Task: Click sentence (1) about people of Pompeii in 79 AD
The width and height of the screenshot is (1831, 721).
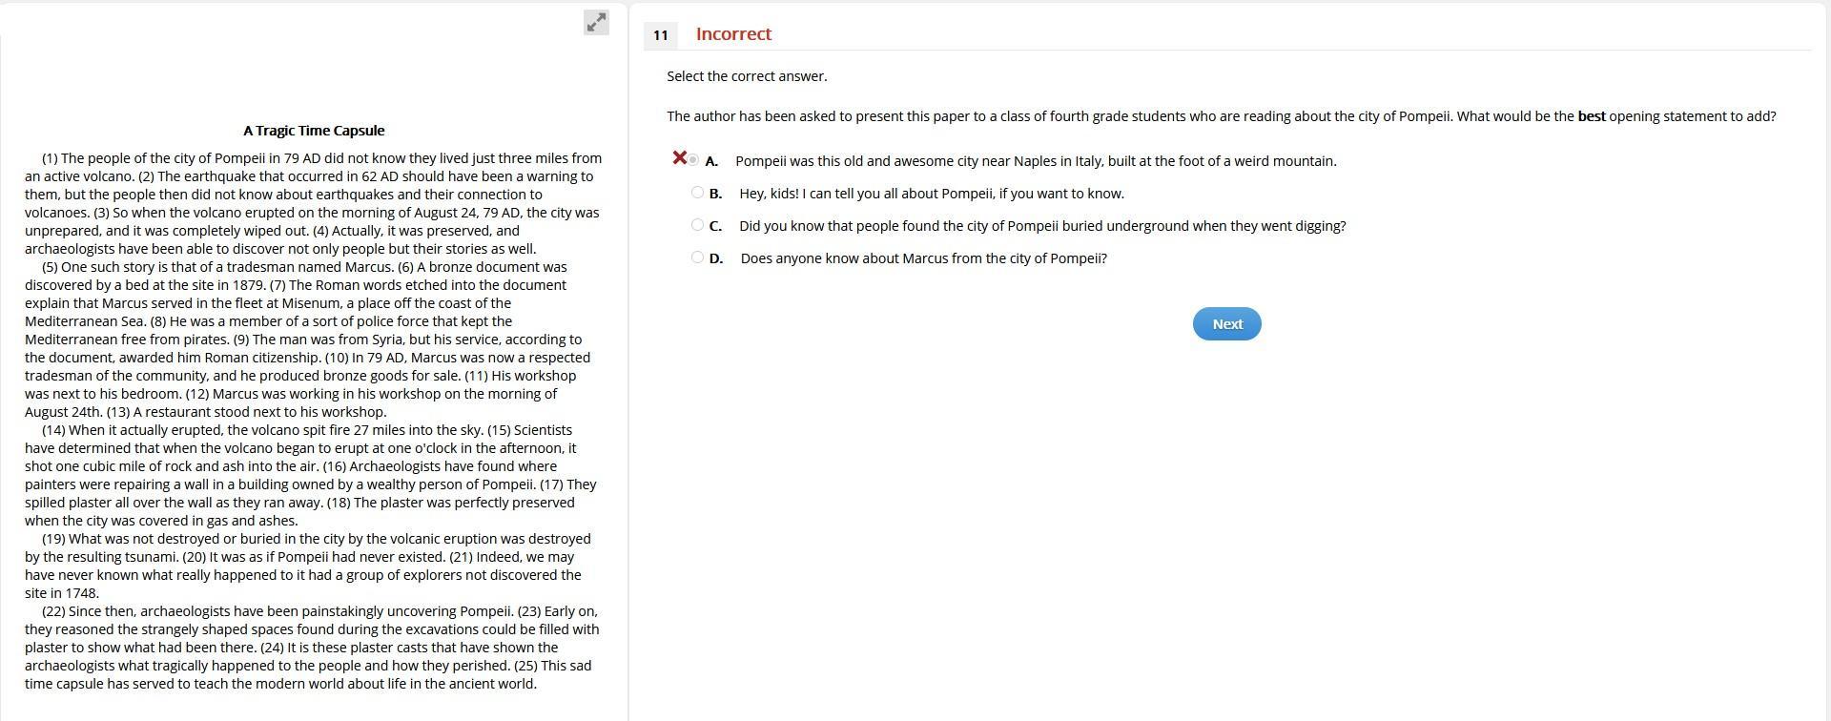Action: click(x=315, y=167)
